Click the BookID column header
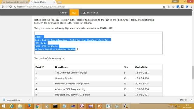The height and width of the screenshot is (109, 194). point(40,67)
